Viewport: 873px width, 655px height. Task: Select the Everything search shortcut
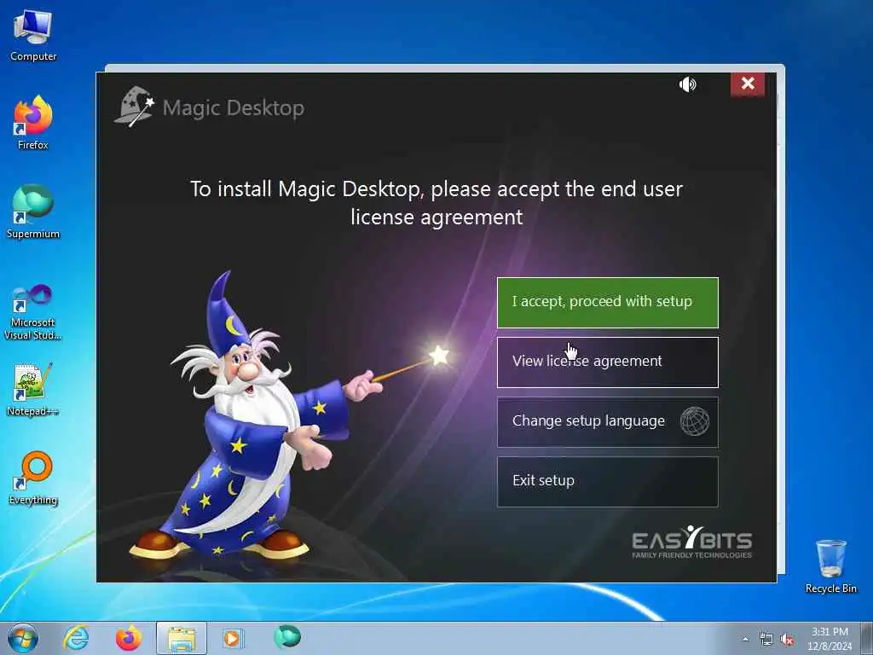[x=33, y=478]
